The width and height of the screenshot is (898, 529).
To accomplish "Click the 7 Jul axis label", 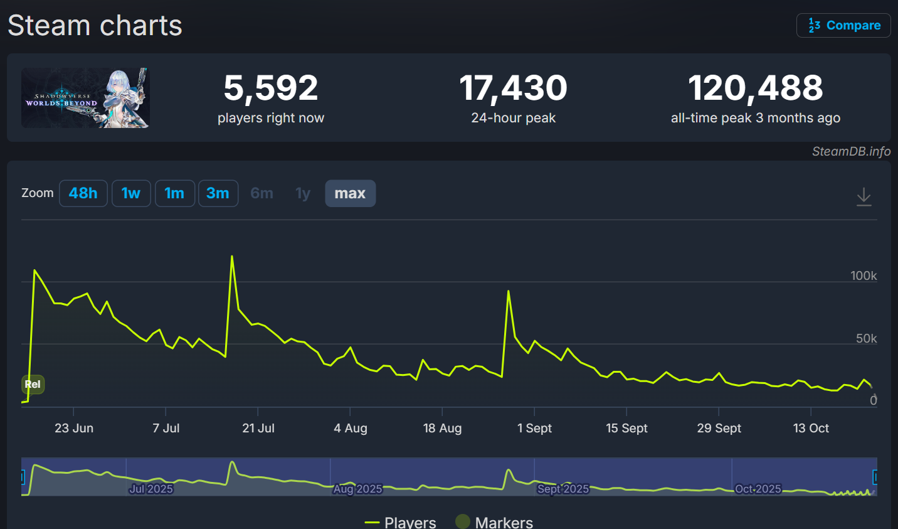I will 166,428.
